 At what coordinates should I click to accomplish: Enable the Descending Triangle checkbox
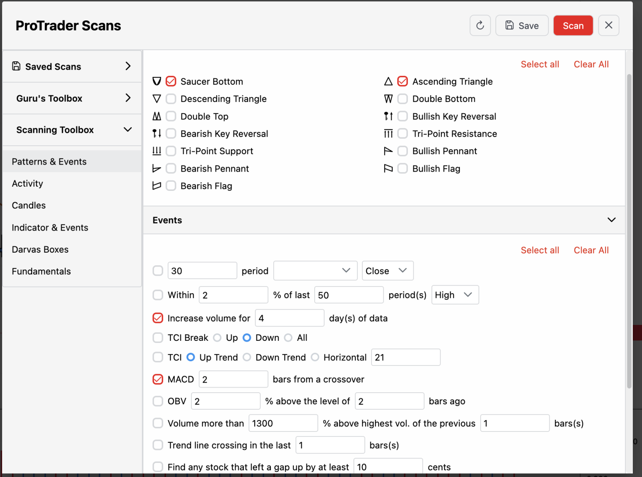click(171, 99)
